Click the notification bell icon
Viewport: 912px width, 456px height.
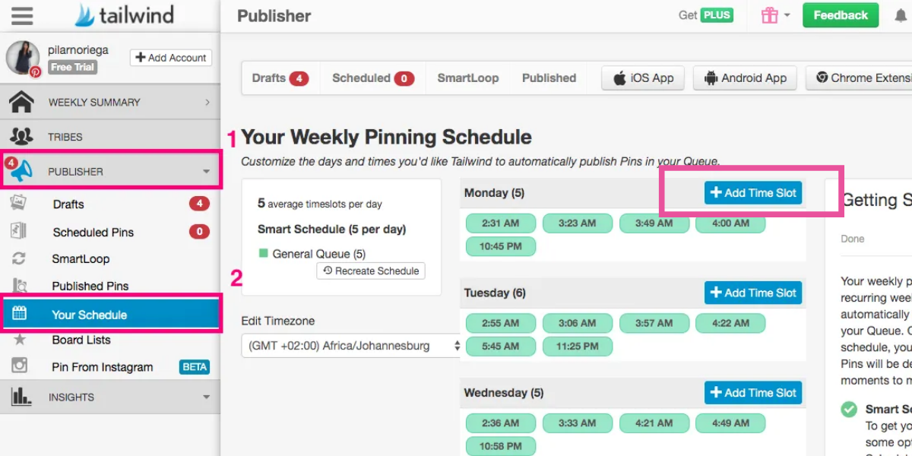point(901,16)
